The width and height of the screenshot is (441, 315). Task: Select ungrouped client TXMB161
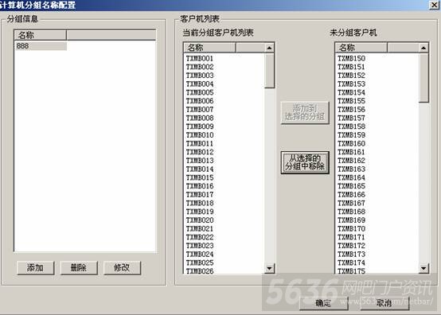351,152
